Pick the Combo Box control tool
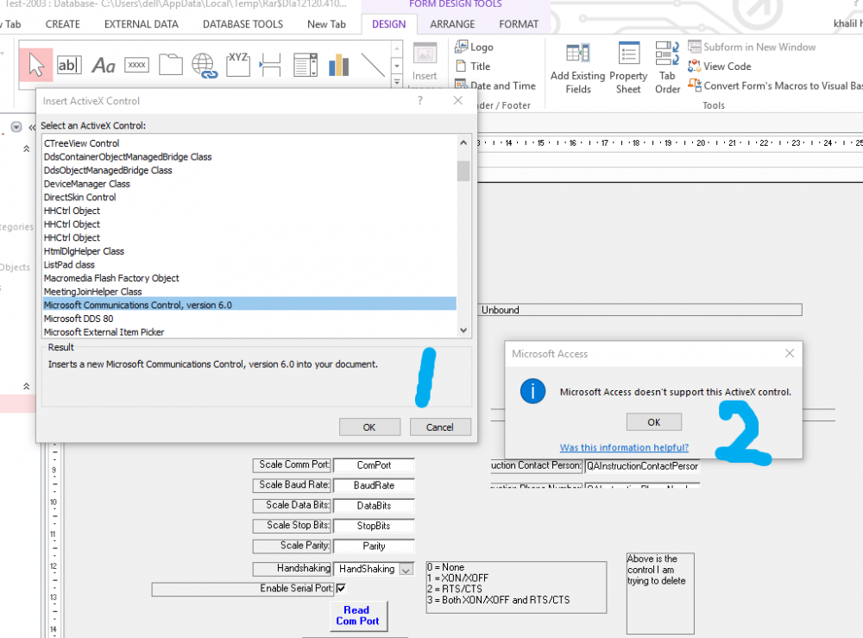The width and height of the screenshot is (863, 638). pyautogui.click(x=306, y=65)
